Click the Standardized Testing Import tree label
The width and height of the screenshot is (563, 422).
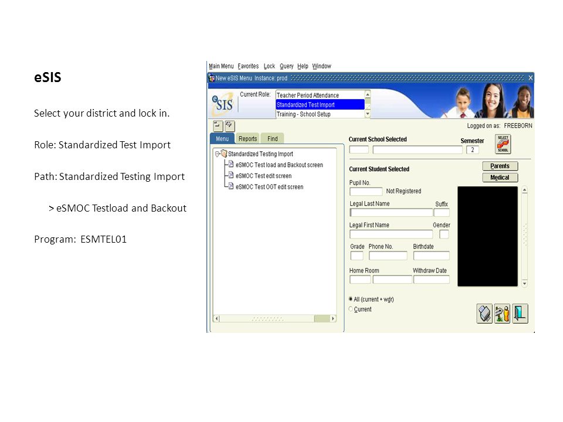(x=260, y=154)
